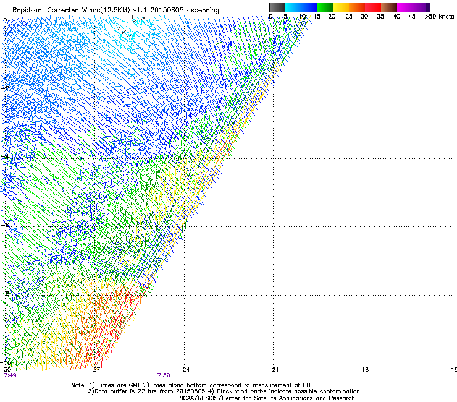Click the longitude label '-18'
This screenshot has width=457, height=402.
pyautogui.click(x=363, y=370)
